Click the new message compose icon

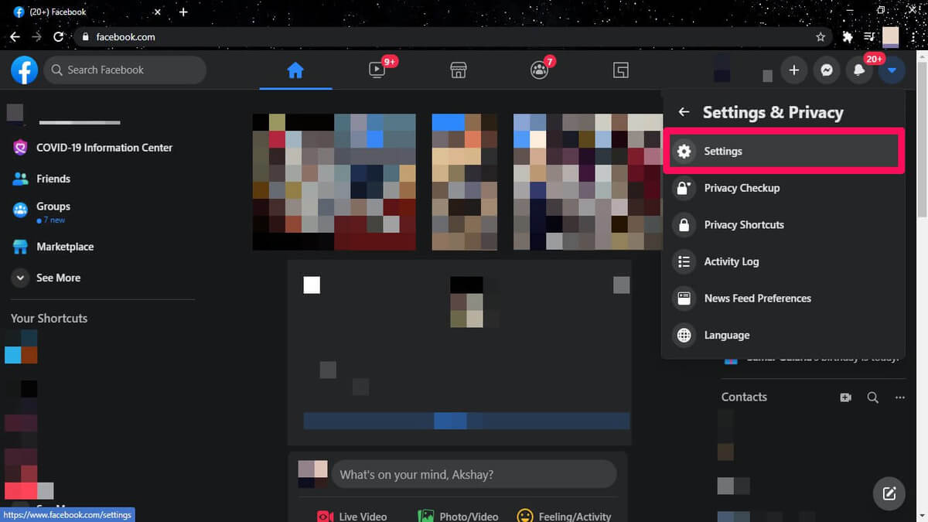(889, 492)
